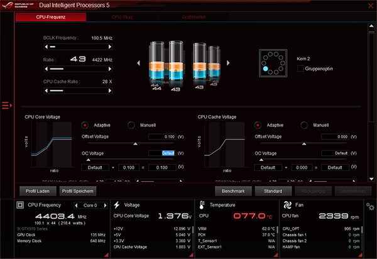
Task: Increase CPU Ratio with right arrow
Action: pos(110,69)
